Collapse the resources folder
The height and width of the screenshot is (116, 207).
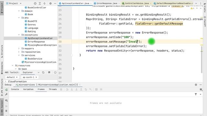tap(13, 65)
